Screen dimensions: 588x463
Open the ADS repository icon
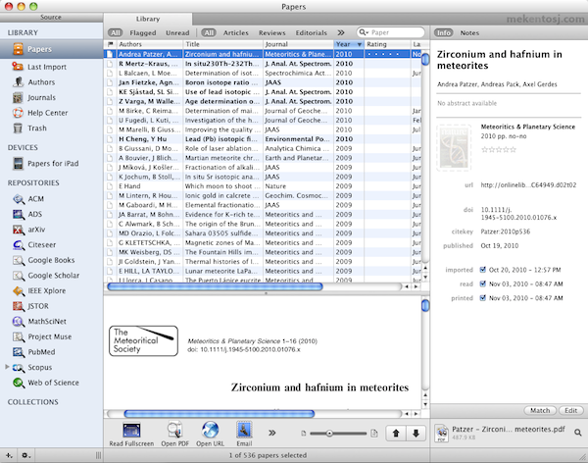coord(19,214)
